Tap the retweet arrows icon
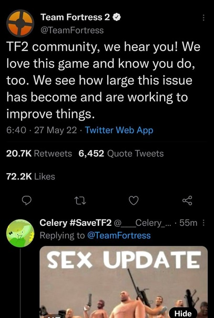 [80, 201]
